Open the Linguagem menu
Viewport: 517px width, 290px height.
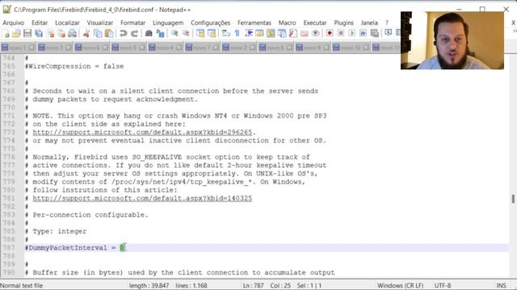click(x=168, y=23)
